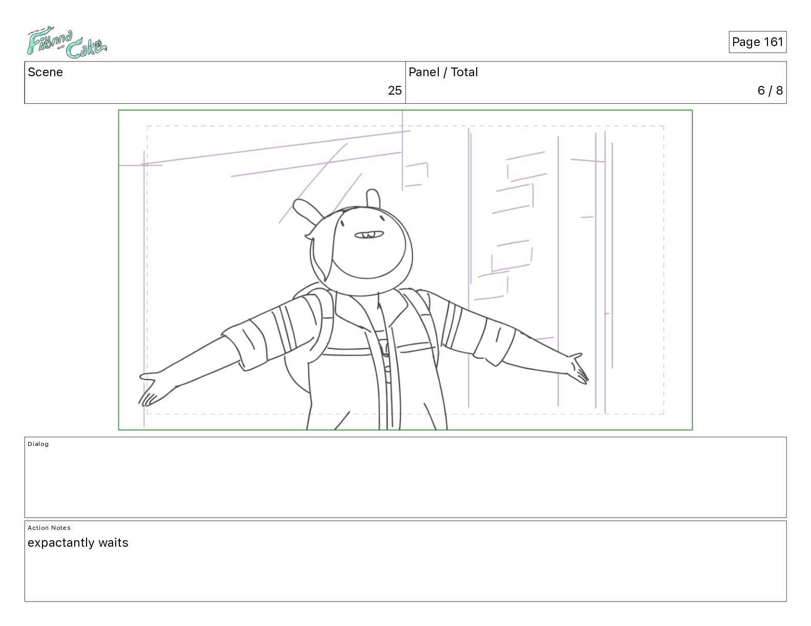Click the Fionna and Cake logo
The width and height of the screenshot is (811, 626).
click(x=67, y=42)
